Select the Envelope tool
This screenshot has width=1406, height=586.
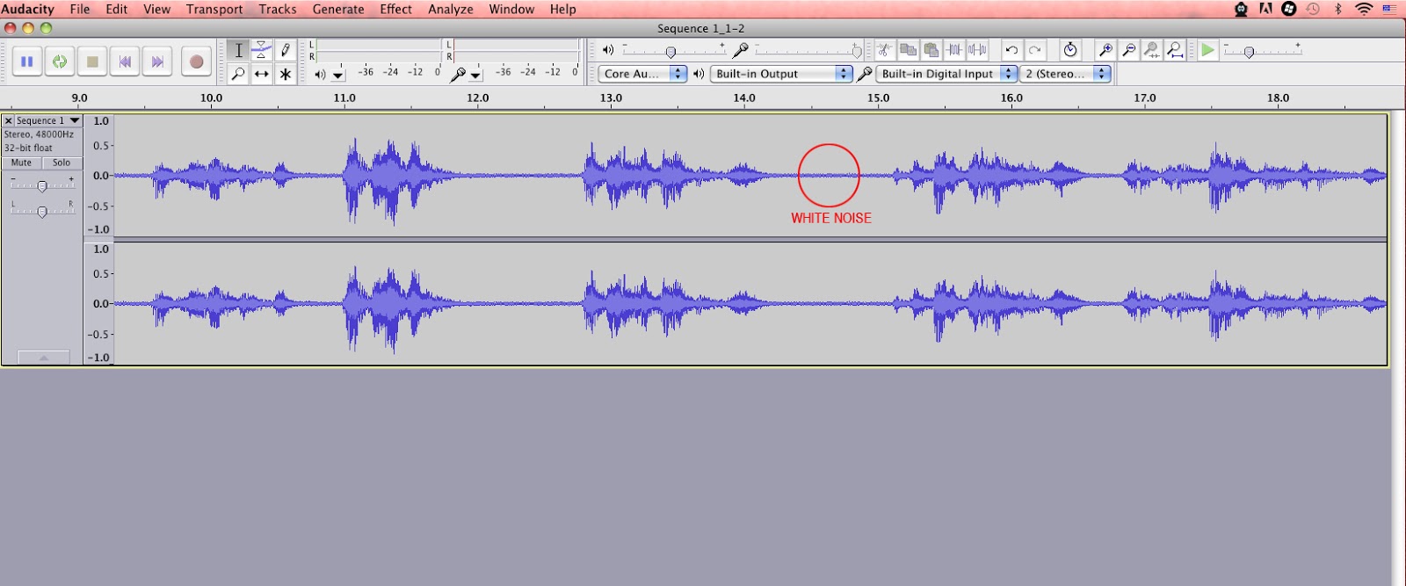pos(262,50)
